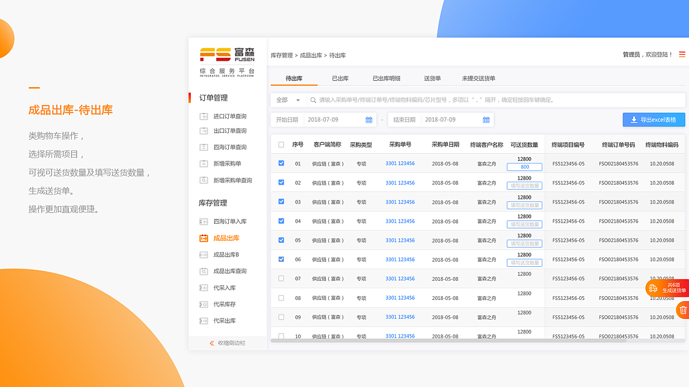This screenshot has height=387, width=689.
Task: Open purchase order link in row 09
Action: (x=400, y=316)
